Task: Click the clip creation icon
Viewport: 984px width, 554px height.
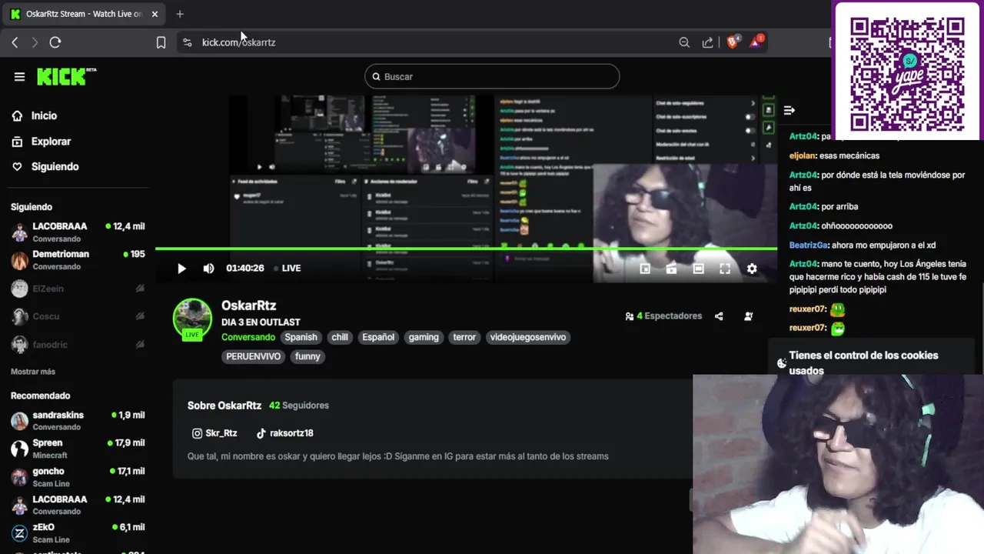Action: 671,269
